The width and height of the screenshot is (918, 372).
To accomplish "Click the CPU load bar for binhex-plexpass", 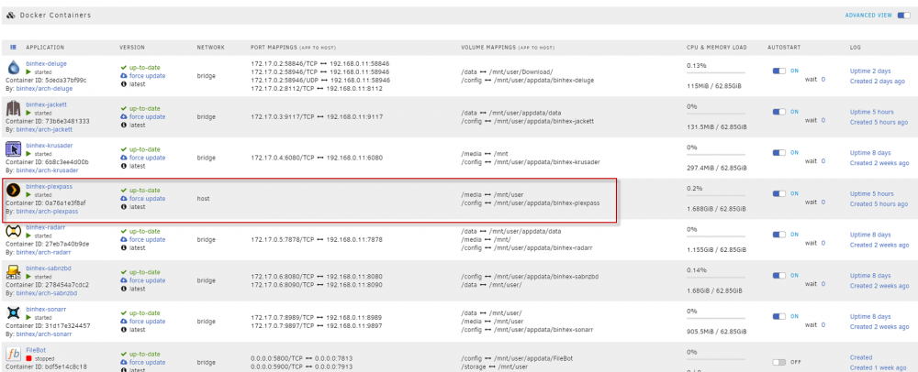I will 716,196.
